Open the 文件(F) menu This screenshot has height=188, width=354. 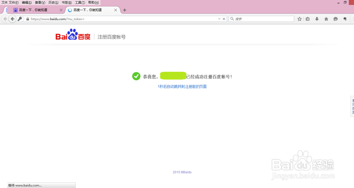pos(13,2)
